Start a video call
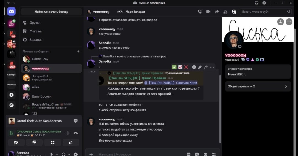 tap(208, 12)
